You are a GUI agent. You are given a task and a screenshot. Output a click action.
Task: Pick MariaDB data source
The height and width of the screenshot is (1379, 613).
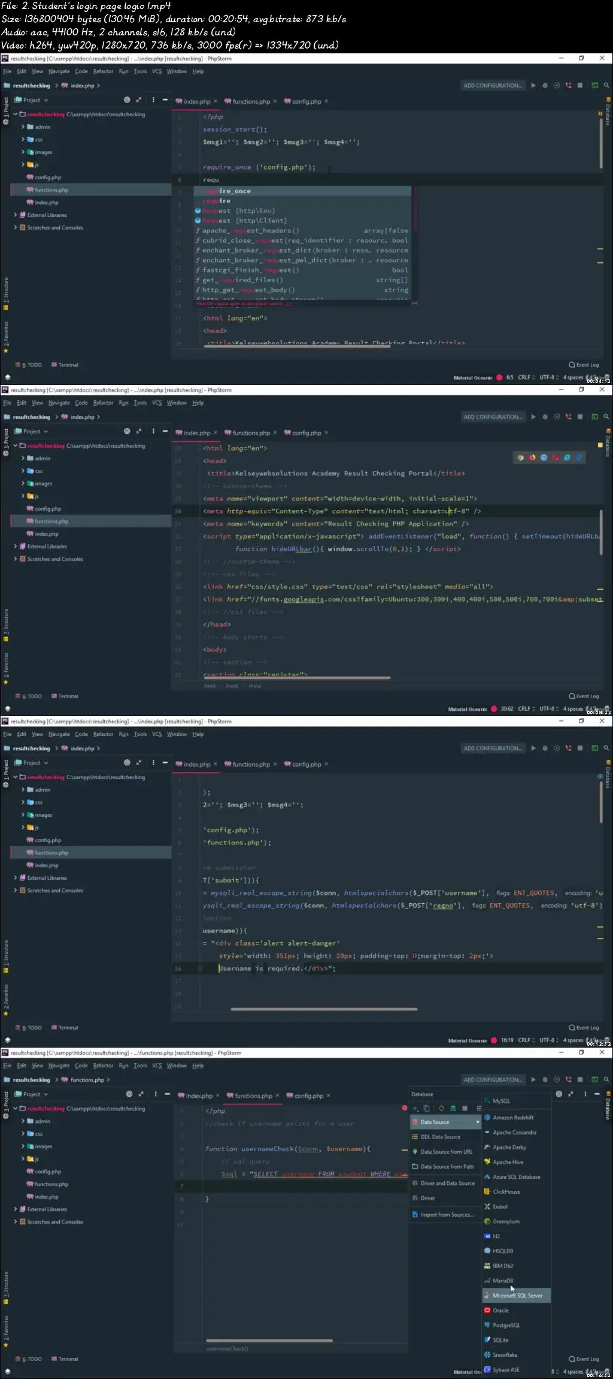tap(517, 1281)
